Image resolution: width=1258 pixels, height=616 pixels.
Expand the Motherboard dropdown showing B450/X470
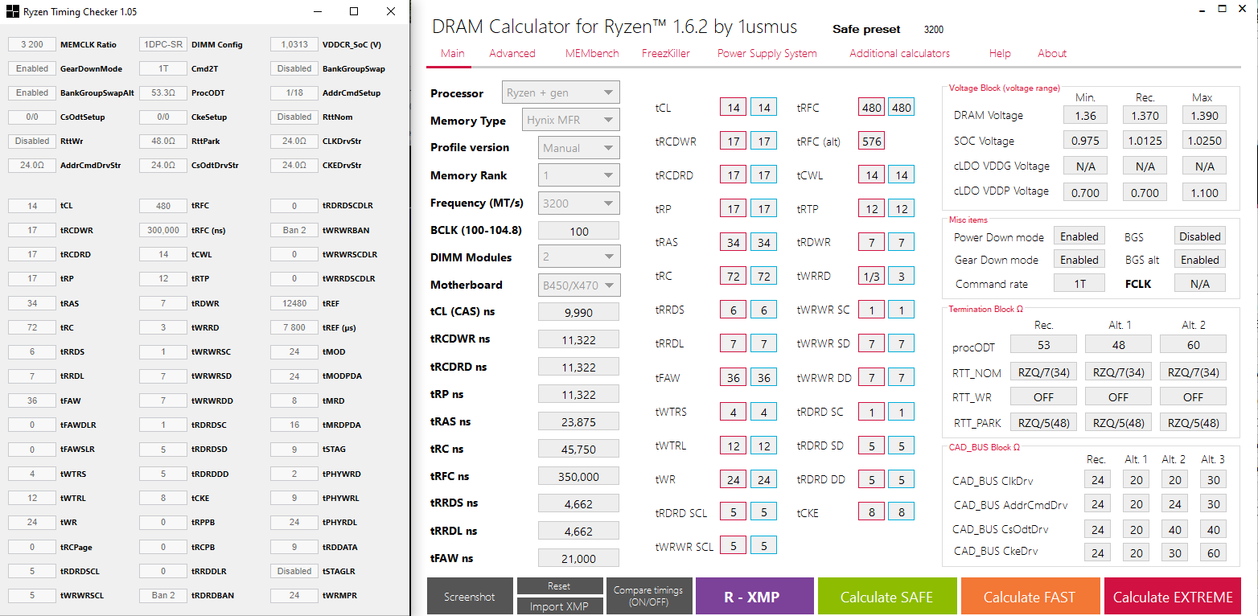point(578,285)
